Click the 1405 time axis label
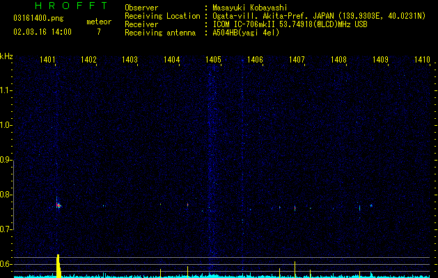This screenshot has width=438, height=278. [213, 59]
